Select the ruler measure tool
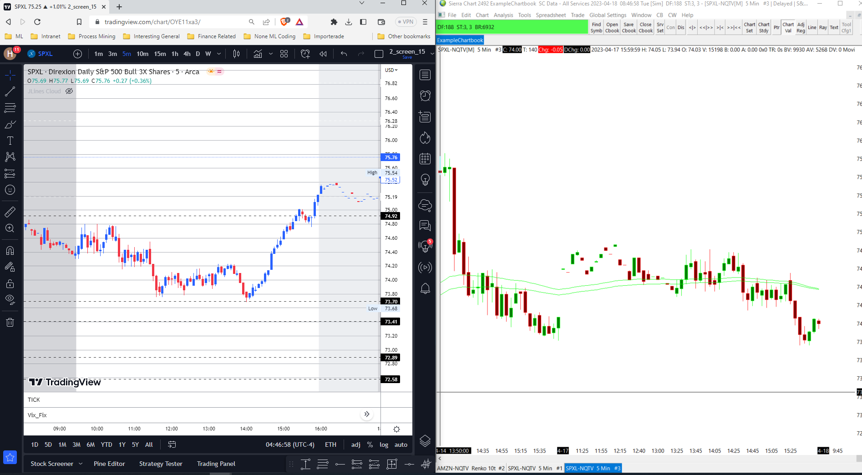Image resolution: width=862 pixels, height=475 pixels. 10,212
